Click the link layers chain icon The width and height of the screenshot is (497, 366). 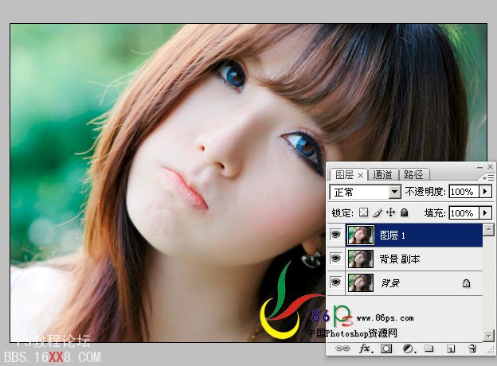tap(343, 348)
